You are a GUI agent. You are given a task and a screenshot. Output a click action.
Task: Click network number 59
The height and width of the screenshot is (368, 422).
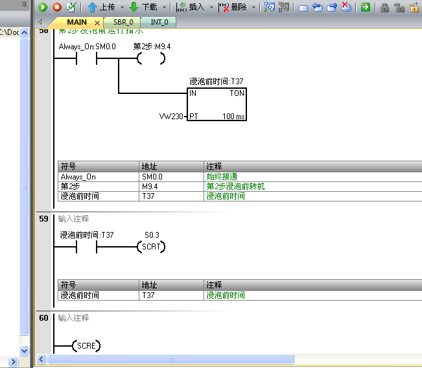coord(43,219)
